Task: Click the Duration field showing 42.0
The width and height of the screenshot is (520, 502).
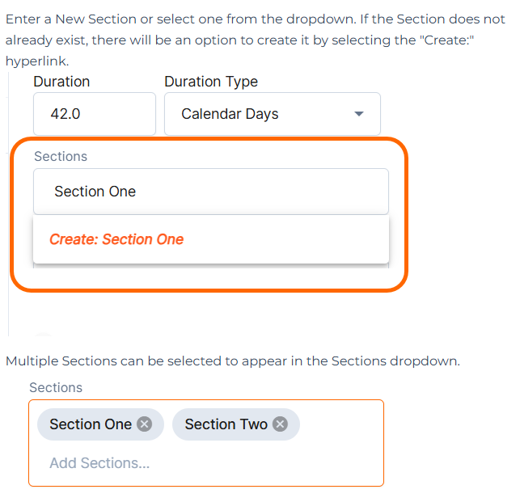Action: tap(94, 114)
